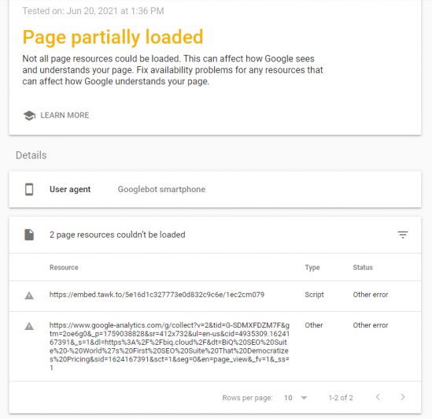Go to next page of resources
Screen dimensions: 432x419
(403, 397)
